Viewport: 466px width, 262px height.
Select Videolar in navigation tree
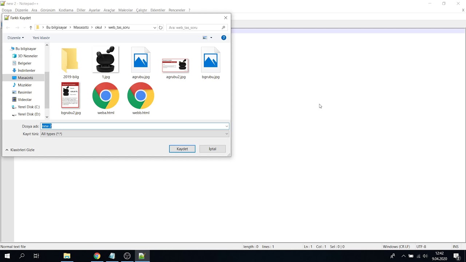24,100
